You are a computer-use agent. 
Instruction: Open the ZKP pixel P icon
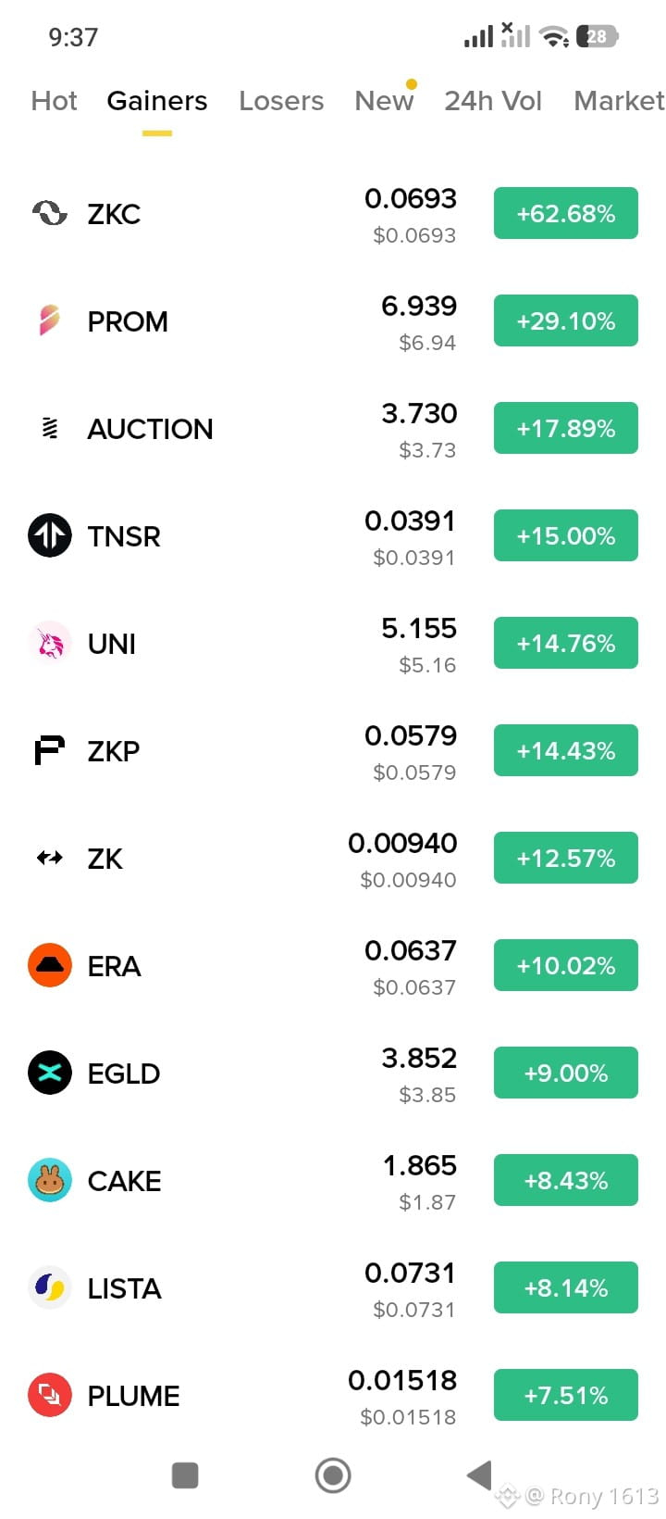coord(50,750)
